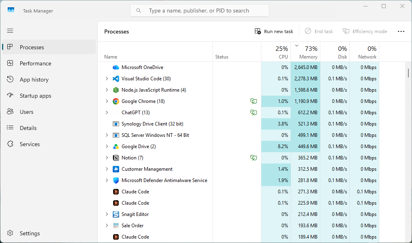Viewport: 412px width, 243px height.
Task: Click the SQL Server Windows NT icon
Action: (116, 135)
